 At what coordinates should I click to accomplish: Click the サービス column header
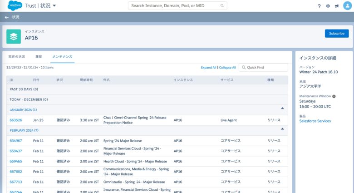(x=227, y=80)
